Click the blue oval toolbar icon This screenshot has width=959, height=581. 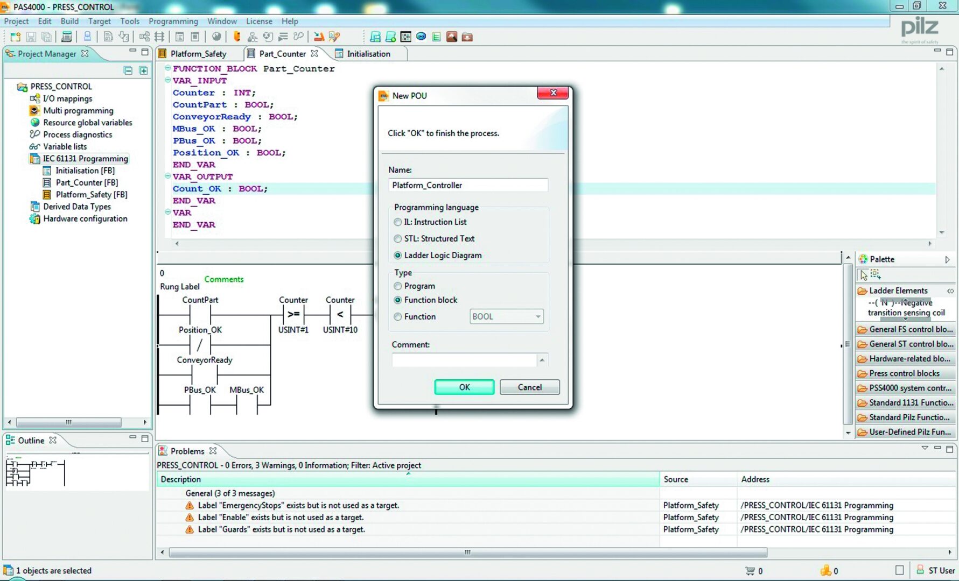click(421, 37)
